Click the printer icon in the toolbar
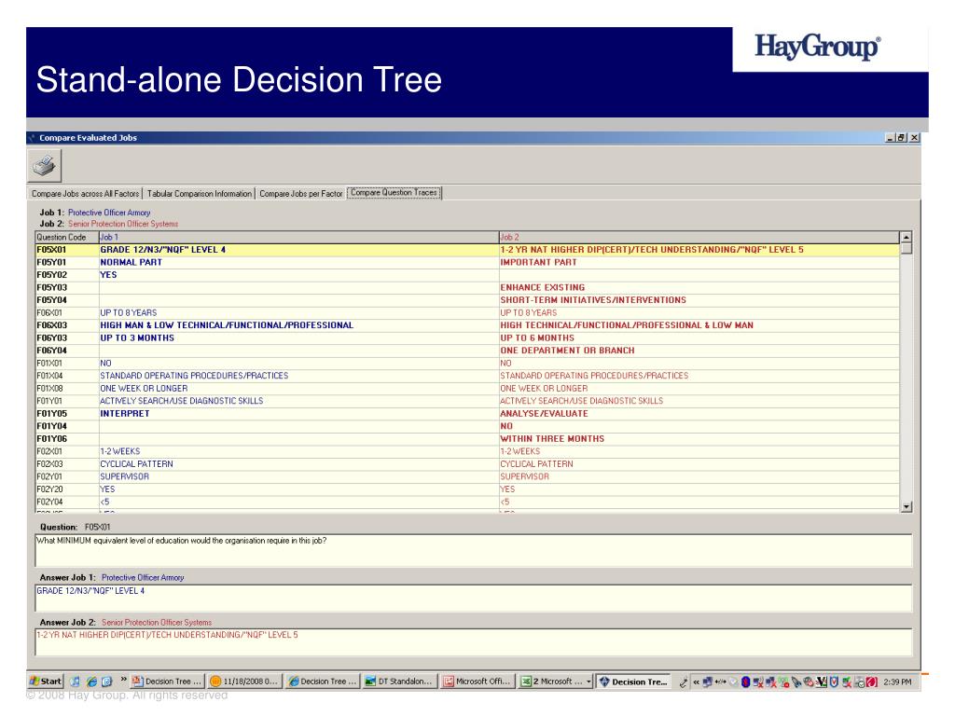The height and width of the screenshot is (716, 955). pyautogui.click(x=44, y=166)
